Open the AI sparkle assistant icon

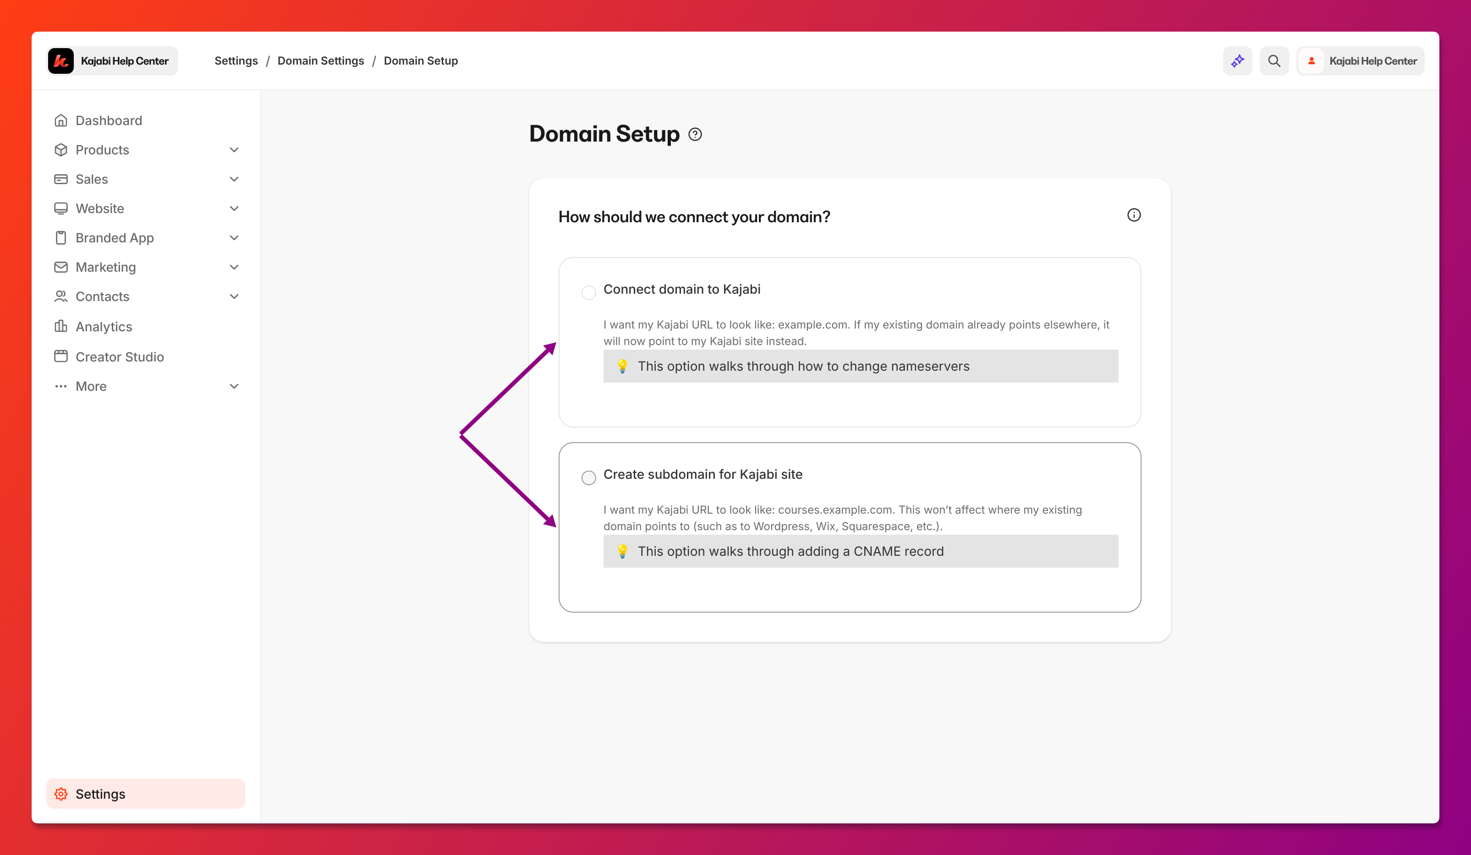click(1237, 60)
